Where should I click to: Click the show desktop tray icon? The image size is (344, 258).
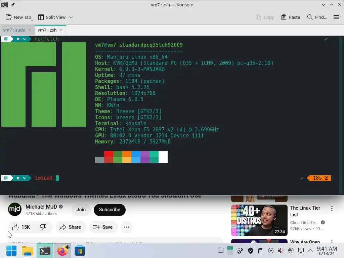click(220, 251)
